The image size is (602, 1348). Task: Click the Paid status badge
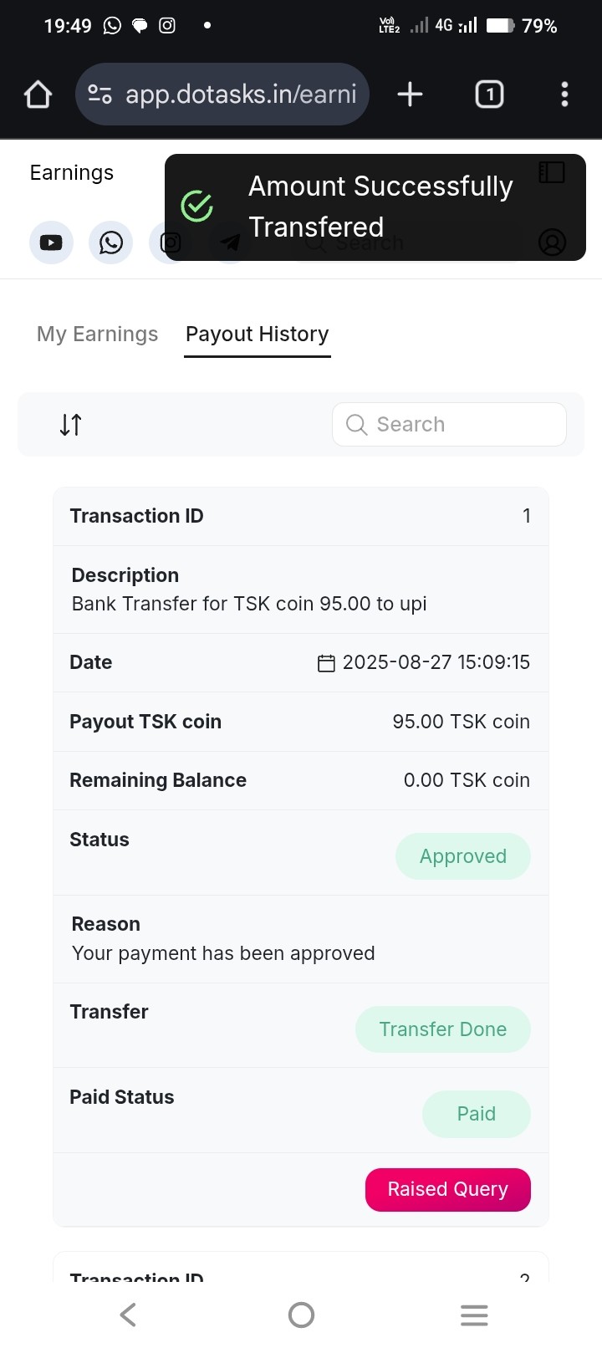tap(477, 1114)
